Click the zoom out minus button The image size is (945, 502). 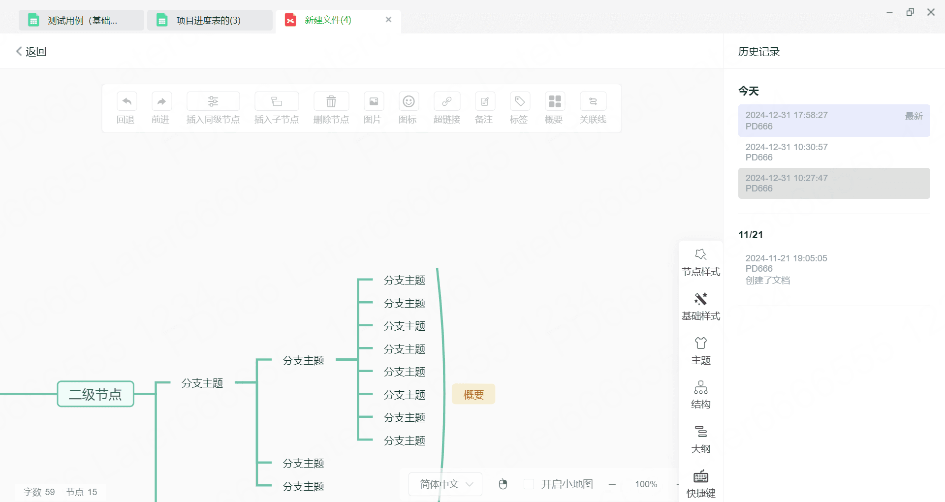[x=612, y=484]
